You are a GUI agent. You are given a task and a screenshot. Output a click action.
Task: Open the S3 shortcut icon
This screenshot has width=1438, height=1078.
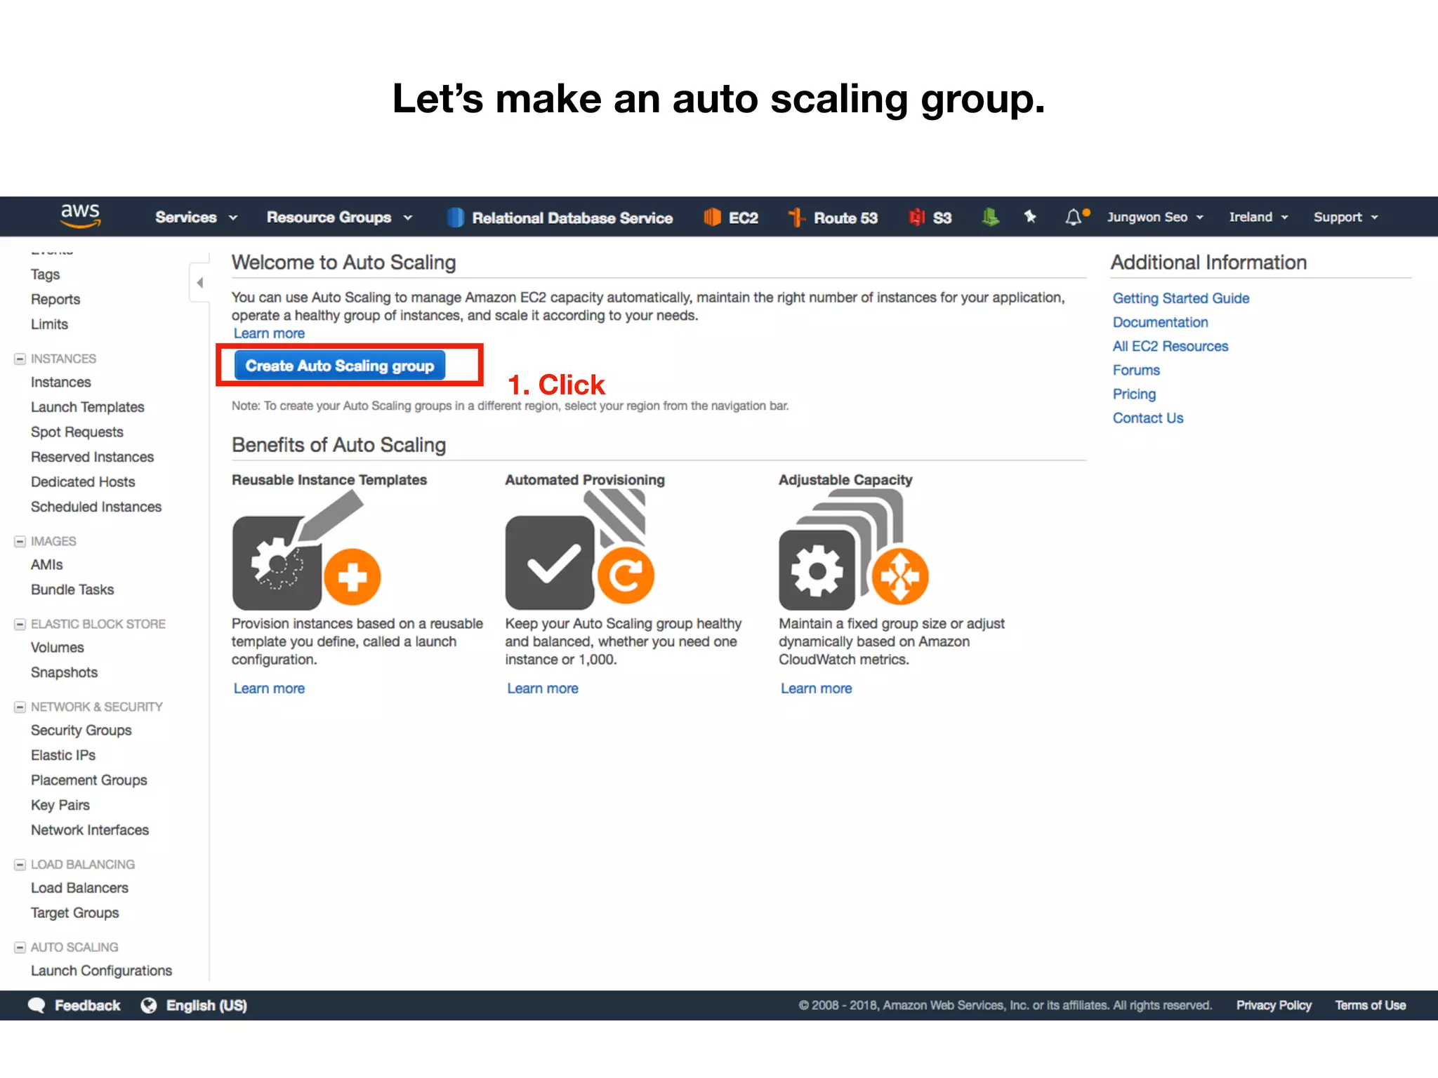(x=916, y=218)
